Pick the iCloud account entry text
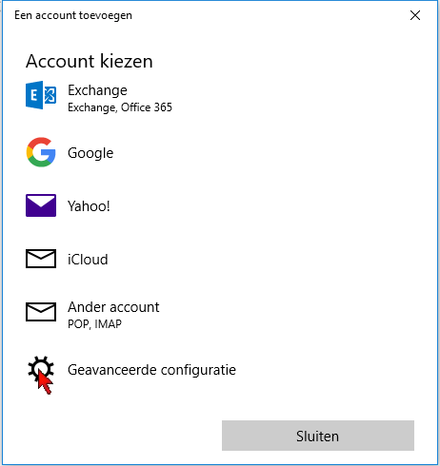Screen dimensions: 440x466 point(88,260)
